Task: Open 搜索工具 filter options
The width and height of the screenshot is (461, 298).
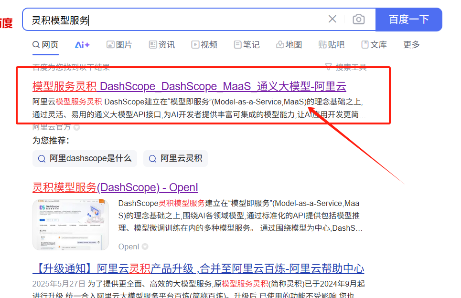Action: tap(346, 67)
